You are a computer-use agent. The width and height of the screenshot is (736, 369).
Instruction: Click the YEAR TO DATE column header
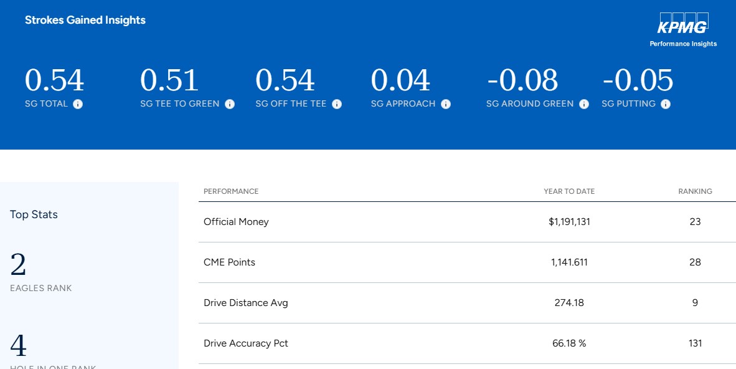point(569,191)
